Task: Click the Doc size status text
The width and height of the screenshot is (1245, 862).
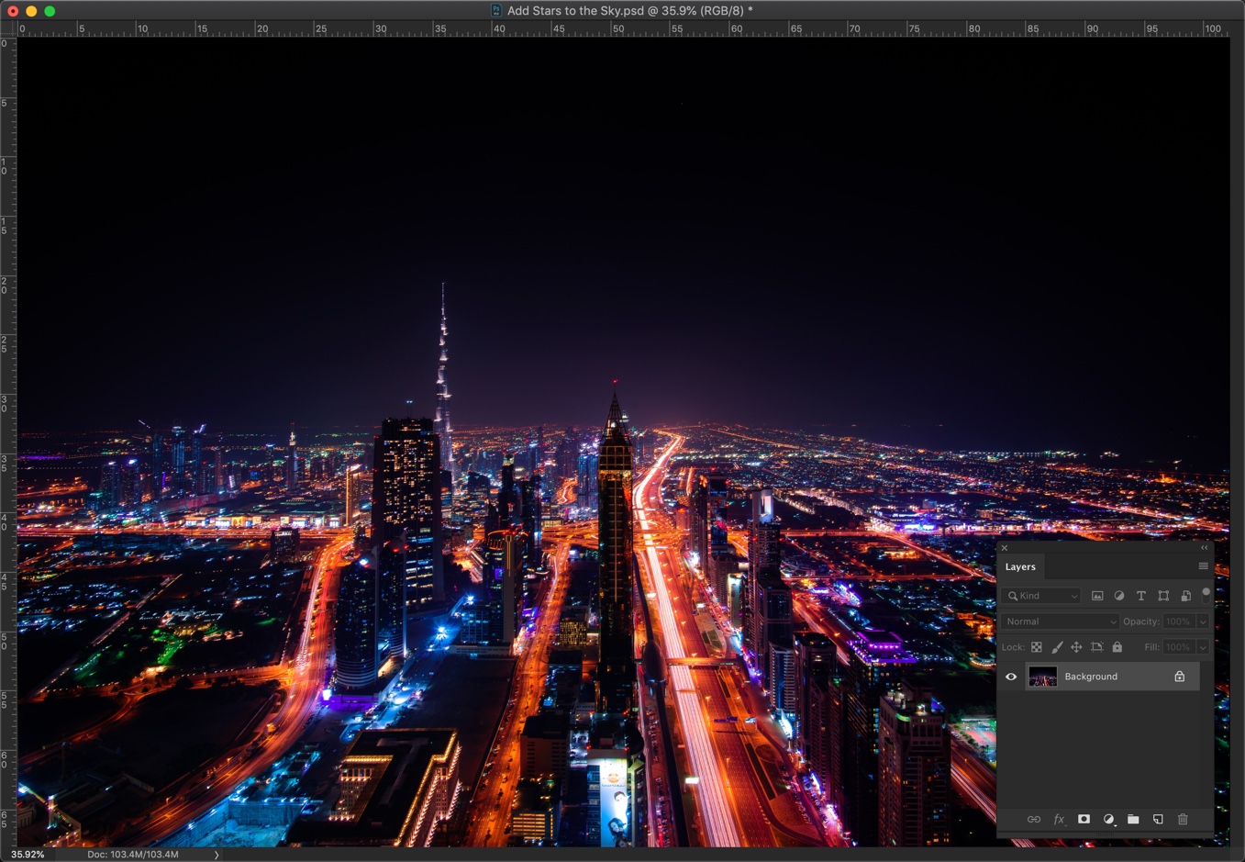Action: click(133, 854)
